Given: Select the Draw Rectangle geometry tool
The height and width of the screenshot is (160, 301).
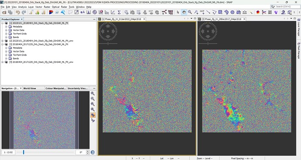Looking at the screenshot, I should point(220,12).
